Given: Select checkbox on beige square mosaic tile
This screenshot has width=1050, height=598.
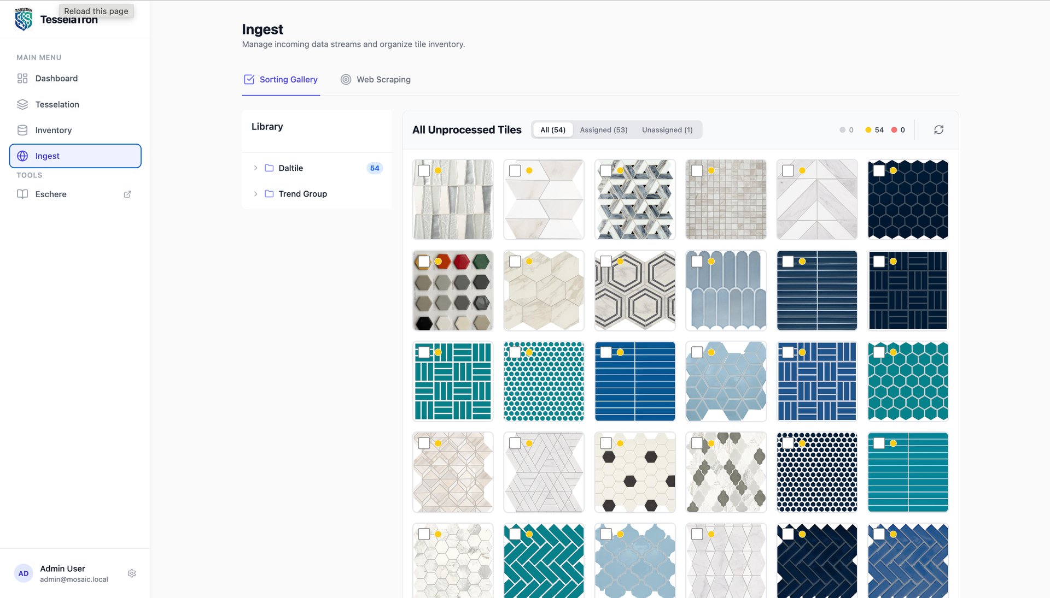Looking at the screenshot, I should (697, 170).
